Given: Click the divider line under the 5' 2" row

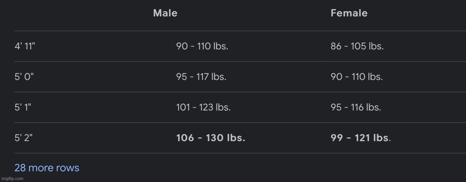Looking at the screenshot, I should pos(235,153).
